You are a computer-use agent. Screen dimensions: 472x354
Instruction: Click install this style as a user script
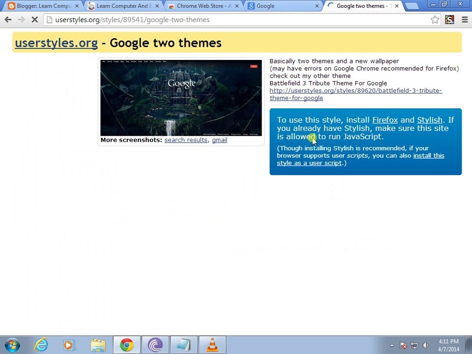pyautogui.click(x=360, y=159)
